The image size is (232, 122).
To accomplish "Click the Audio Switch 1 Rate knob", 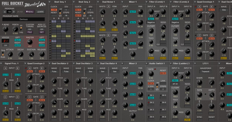I will (151, 73).
